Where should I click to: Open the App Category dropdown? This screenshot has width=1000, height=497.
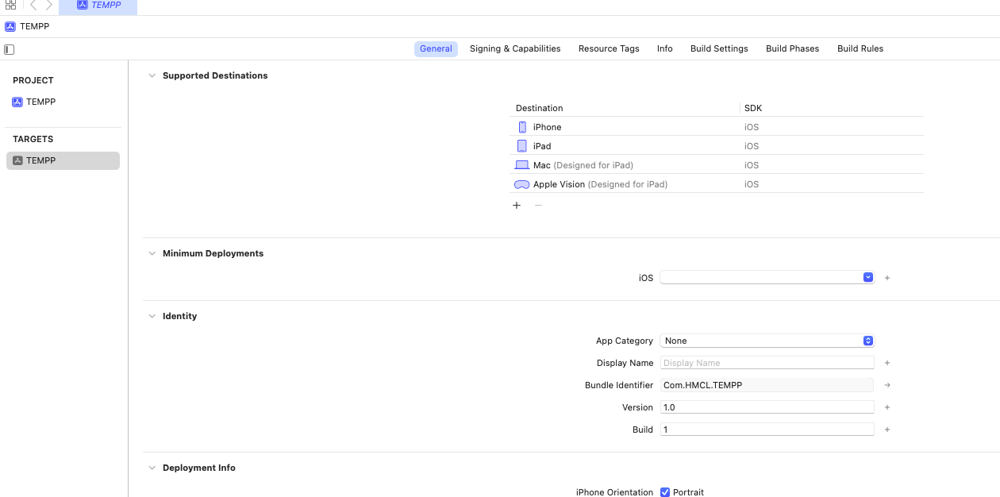767,341
